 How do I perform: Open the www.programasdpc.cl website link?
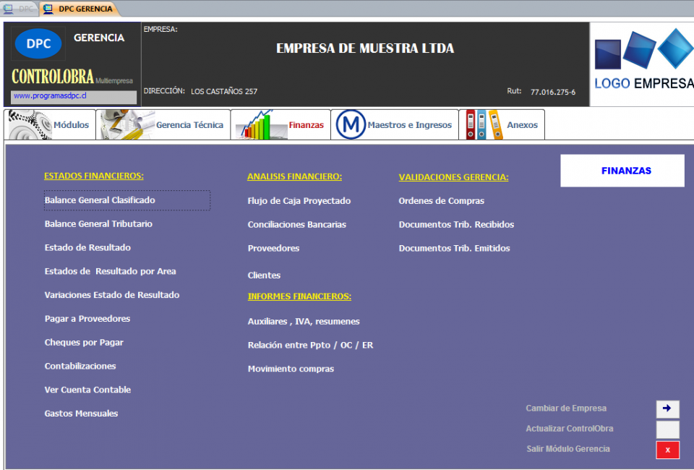pos(51,95)
